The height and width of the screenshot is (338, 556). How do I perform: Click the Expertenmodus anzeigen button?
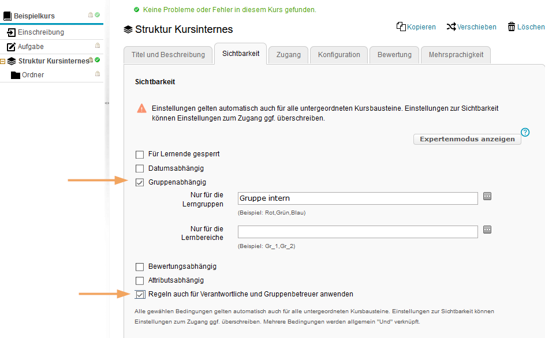coord(467,139)
